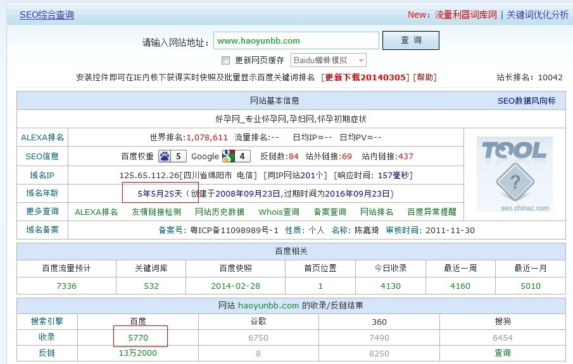Viewport: 573px width, 364px height.
Task: Click the 反链 row label
Action: click(x=47, y=353)
